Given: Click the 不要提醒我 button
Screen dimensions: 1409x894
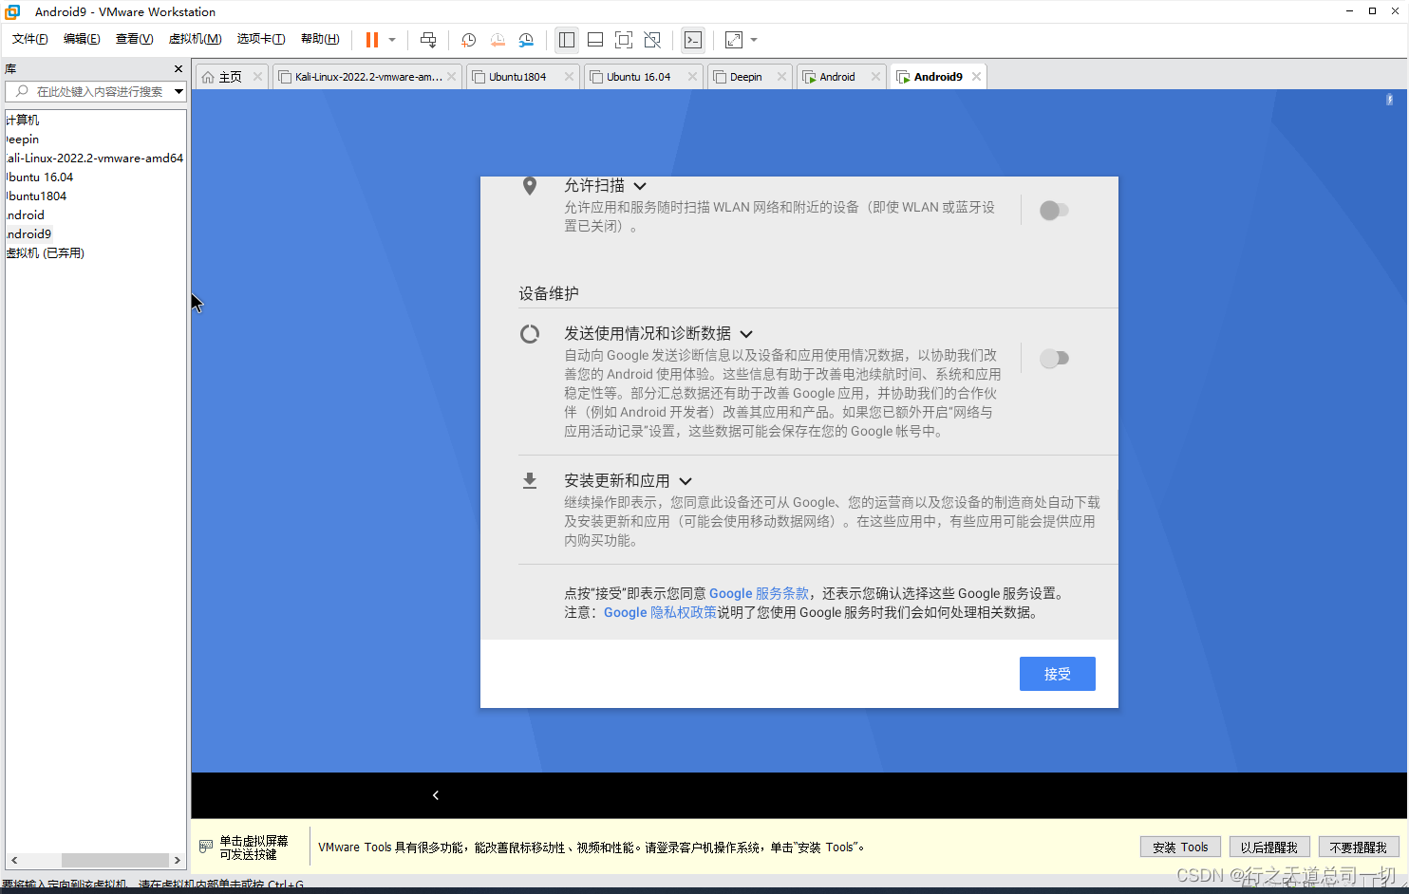Looking at the screenshot, I should click(x=1359, y=847).
